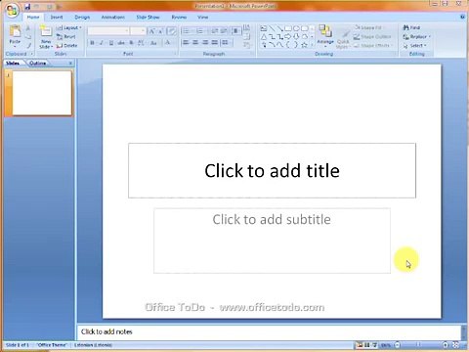Image resolution: width=469 pixels, height=352 pixels.
Task: Open the Animations tab
Action: pyautogui.click(x=112, y=17)
